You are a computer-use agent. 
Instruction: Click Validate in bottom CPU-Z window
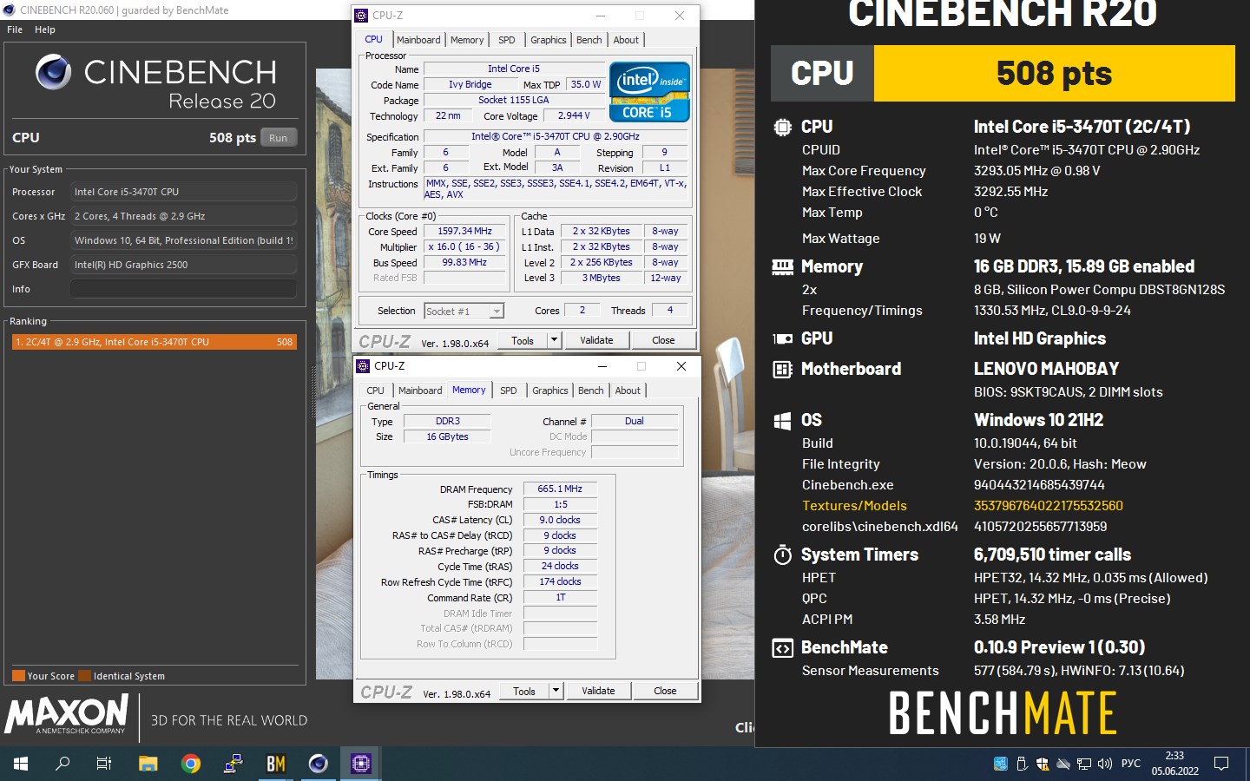coord(598,691)
